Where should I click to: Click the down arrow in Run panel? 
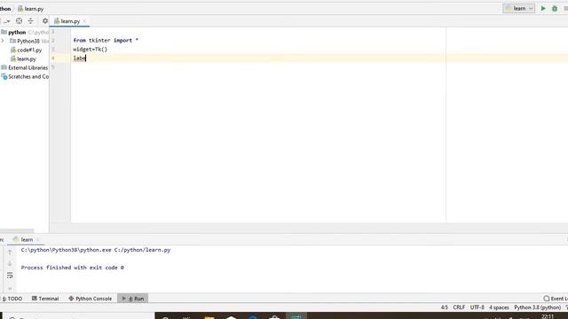coord(10,264)
